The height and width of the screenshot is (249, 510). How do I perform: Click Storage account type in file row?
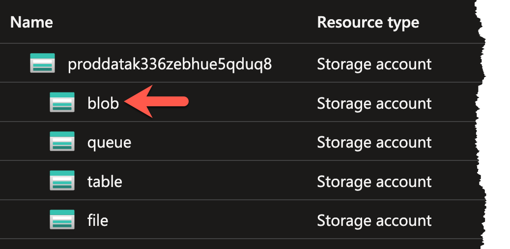click(374, 220)
